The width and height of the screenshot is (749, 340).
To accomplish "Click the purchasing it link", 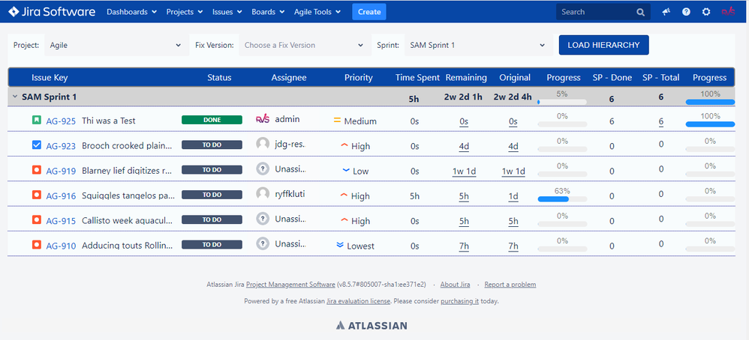I will coord(459,301).
